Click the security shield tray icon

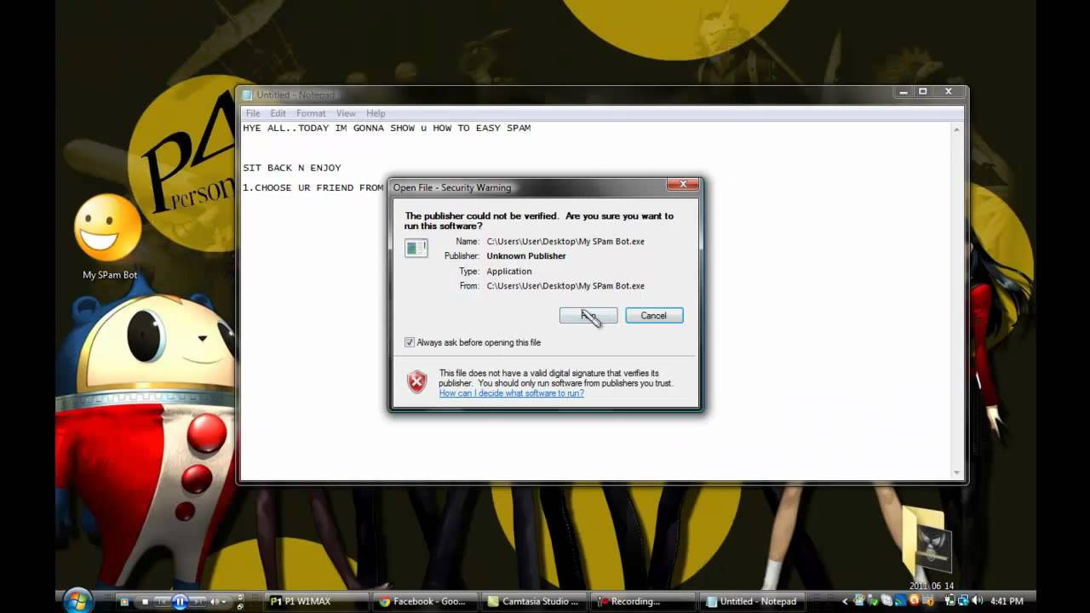click(x=929, y=600)
